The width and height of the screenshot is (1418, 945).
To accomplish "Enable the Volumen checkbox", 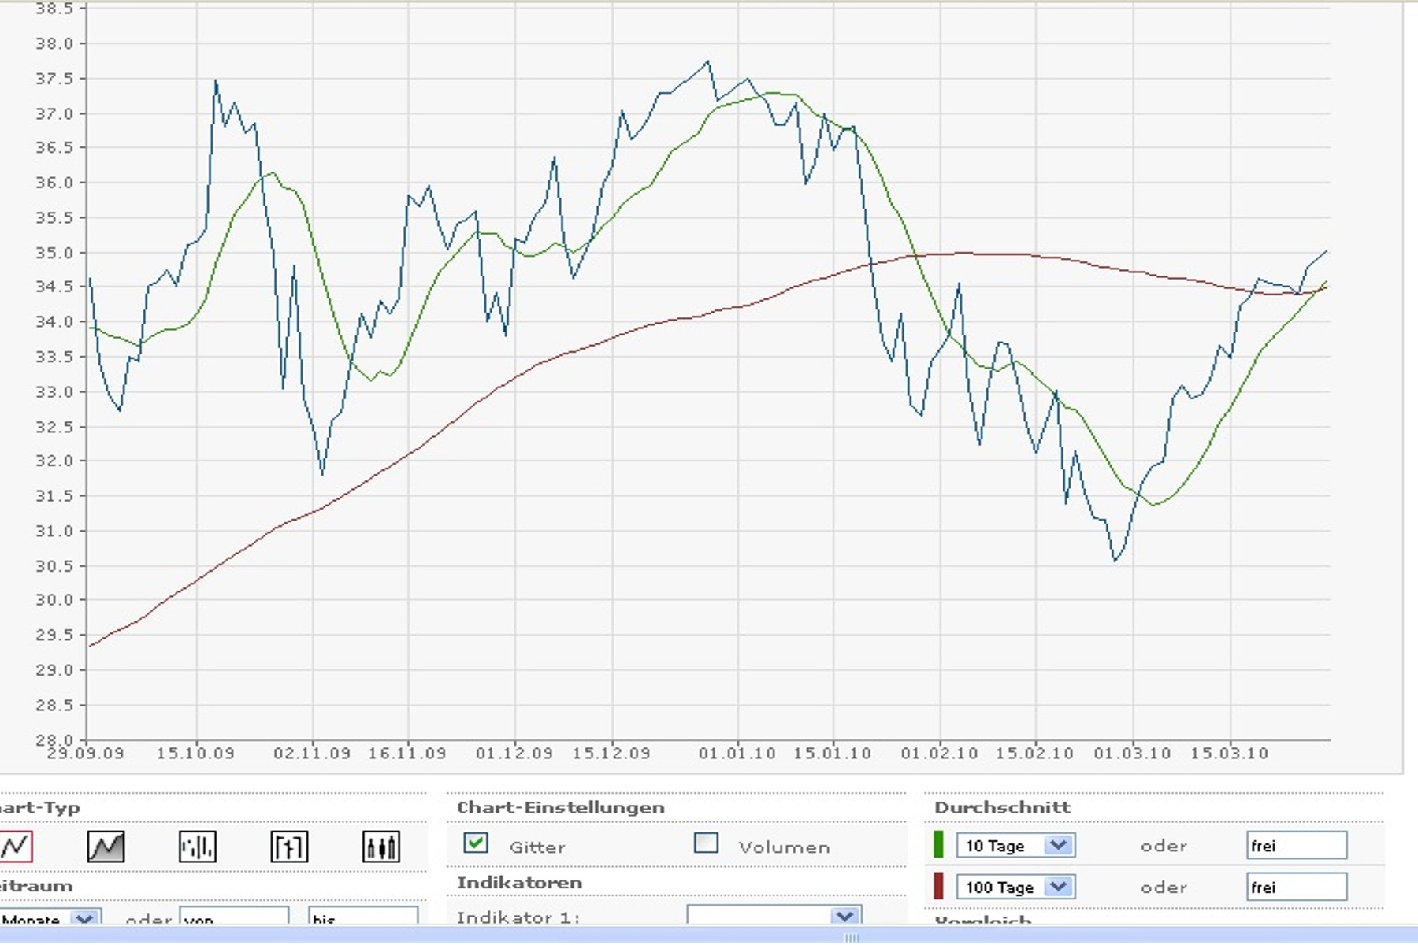I will click(706, 843).
